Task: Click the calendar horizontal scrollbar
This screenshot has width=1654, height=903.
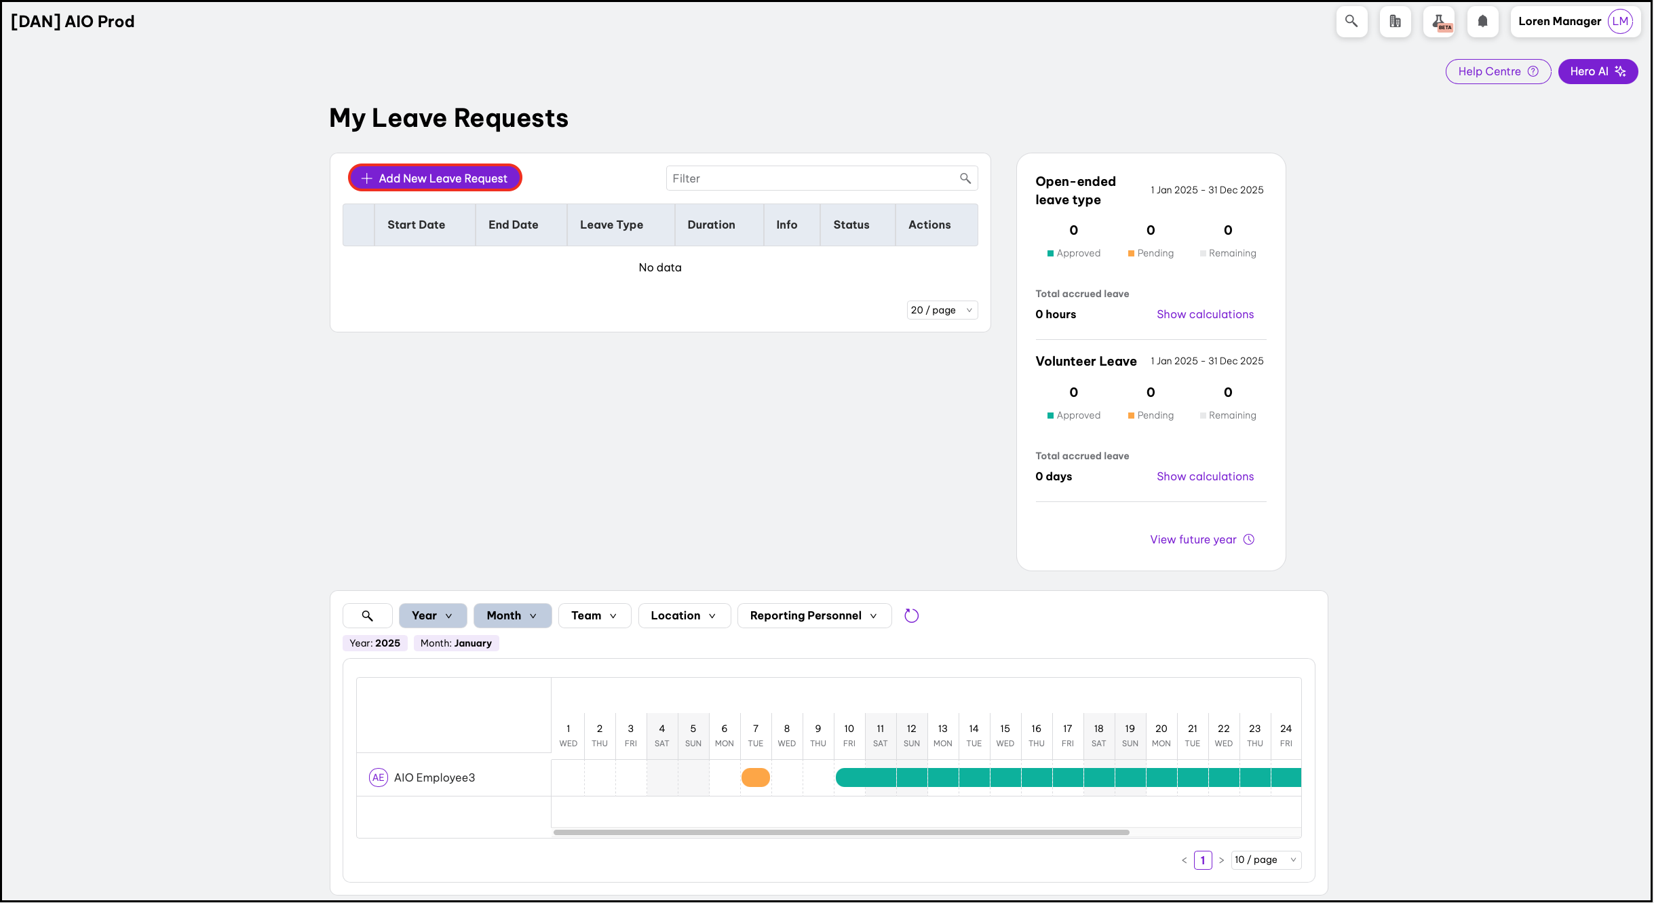Action: coord(841,832)
